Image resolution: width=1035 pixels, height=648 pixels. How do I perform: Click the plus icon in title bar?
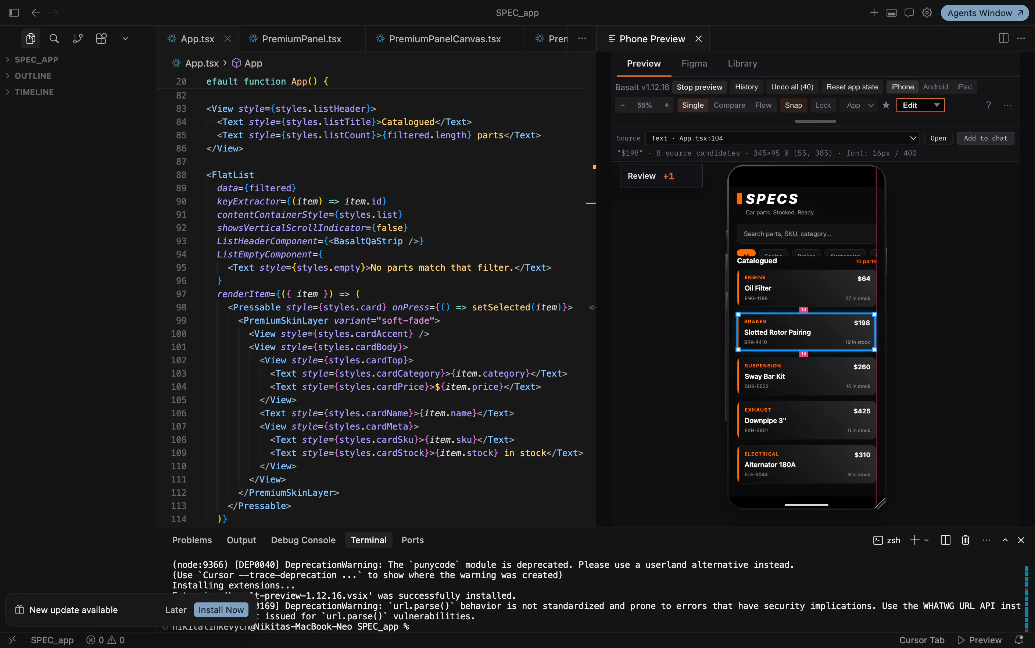(874, 13)
